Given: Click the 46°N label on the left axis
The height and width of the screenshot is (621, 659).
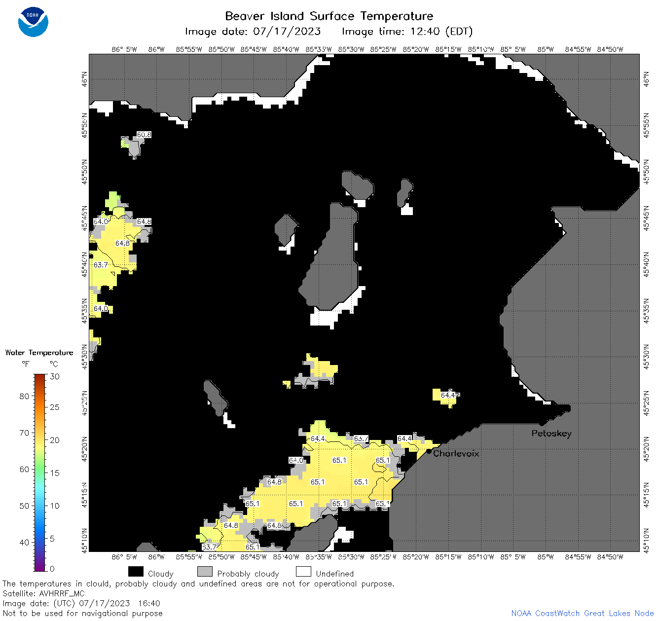Looking at the screenshot, I should coord(85,79).
